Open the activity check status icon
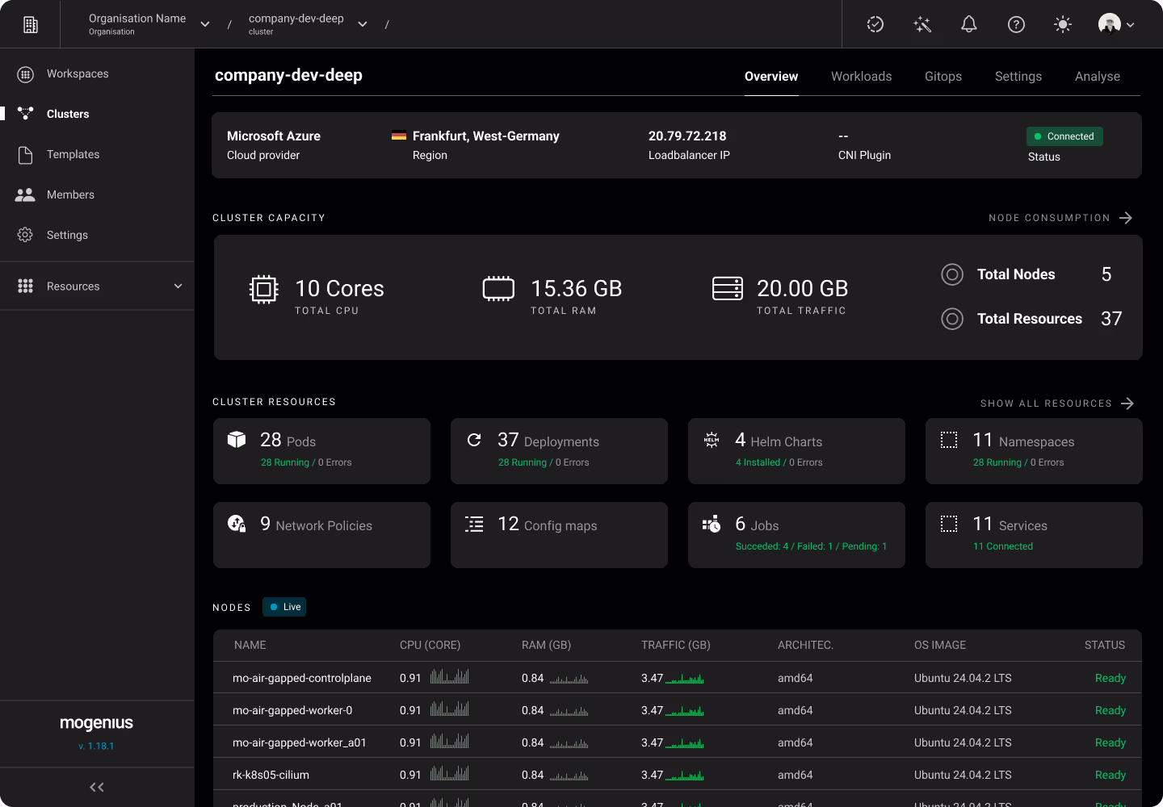Image resolution: width=1163 pixels, height=807 pixels. coord(875,24)
